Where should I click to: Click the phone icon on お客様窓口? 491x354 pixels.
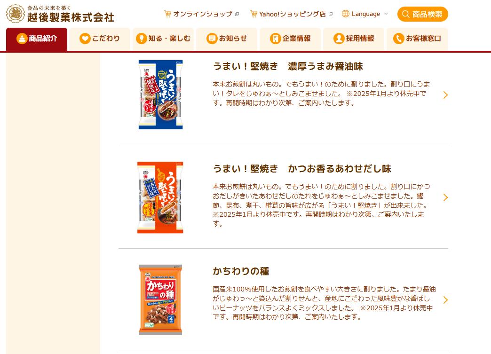399,39
